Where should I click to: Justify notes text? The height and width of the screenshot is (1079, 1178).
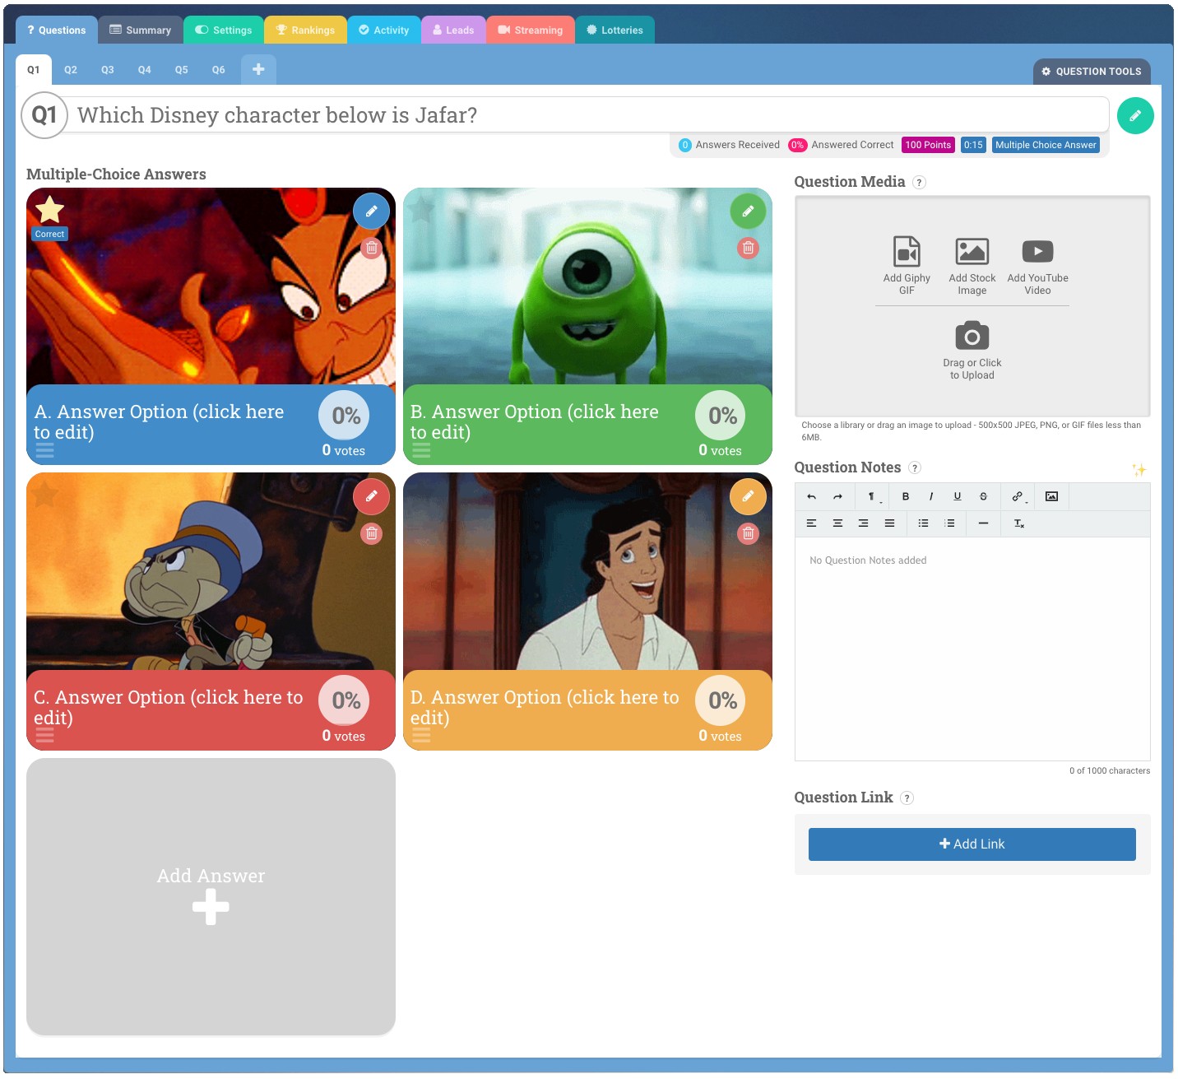pyautogui.click(x=889, y=523)
